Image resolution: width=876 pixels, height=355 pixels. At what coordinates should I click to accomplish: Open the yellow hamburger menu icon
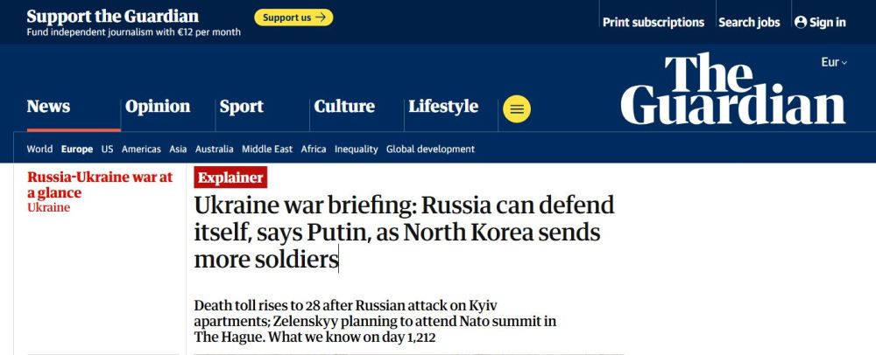click(517, 109)
